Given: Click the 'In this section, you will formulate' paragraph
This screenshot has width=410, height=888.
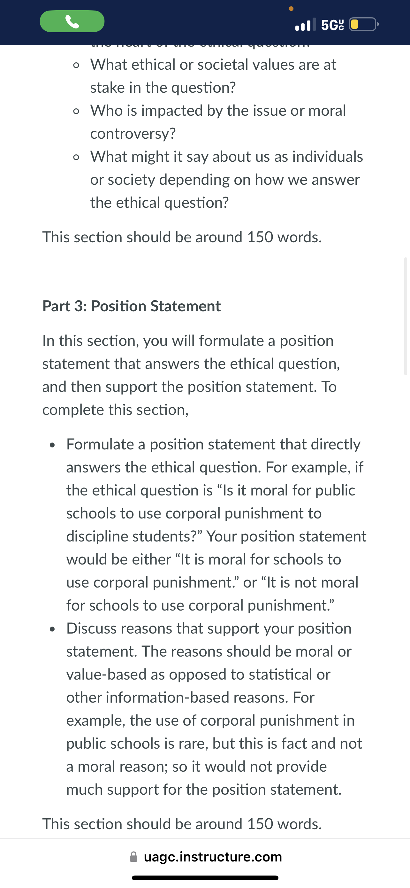Looking at the screenshot, I should coord(191,375).
